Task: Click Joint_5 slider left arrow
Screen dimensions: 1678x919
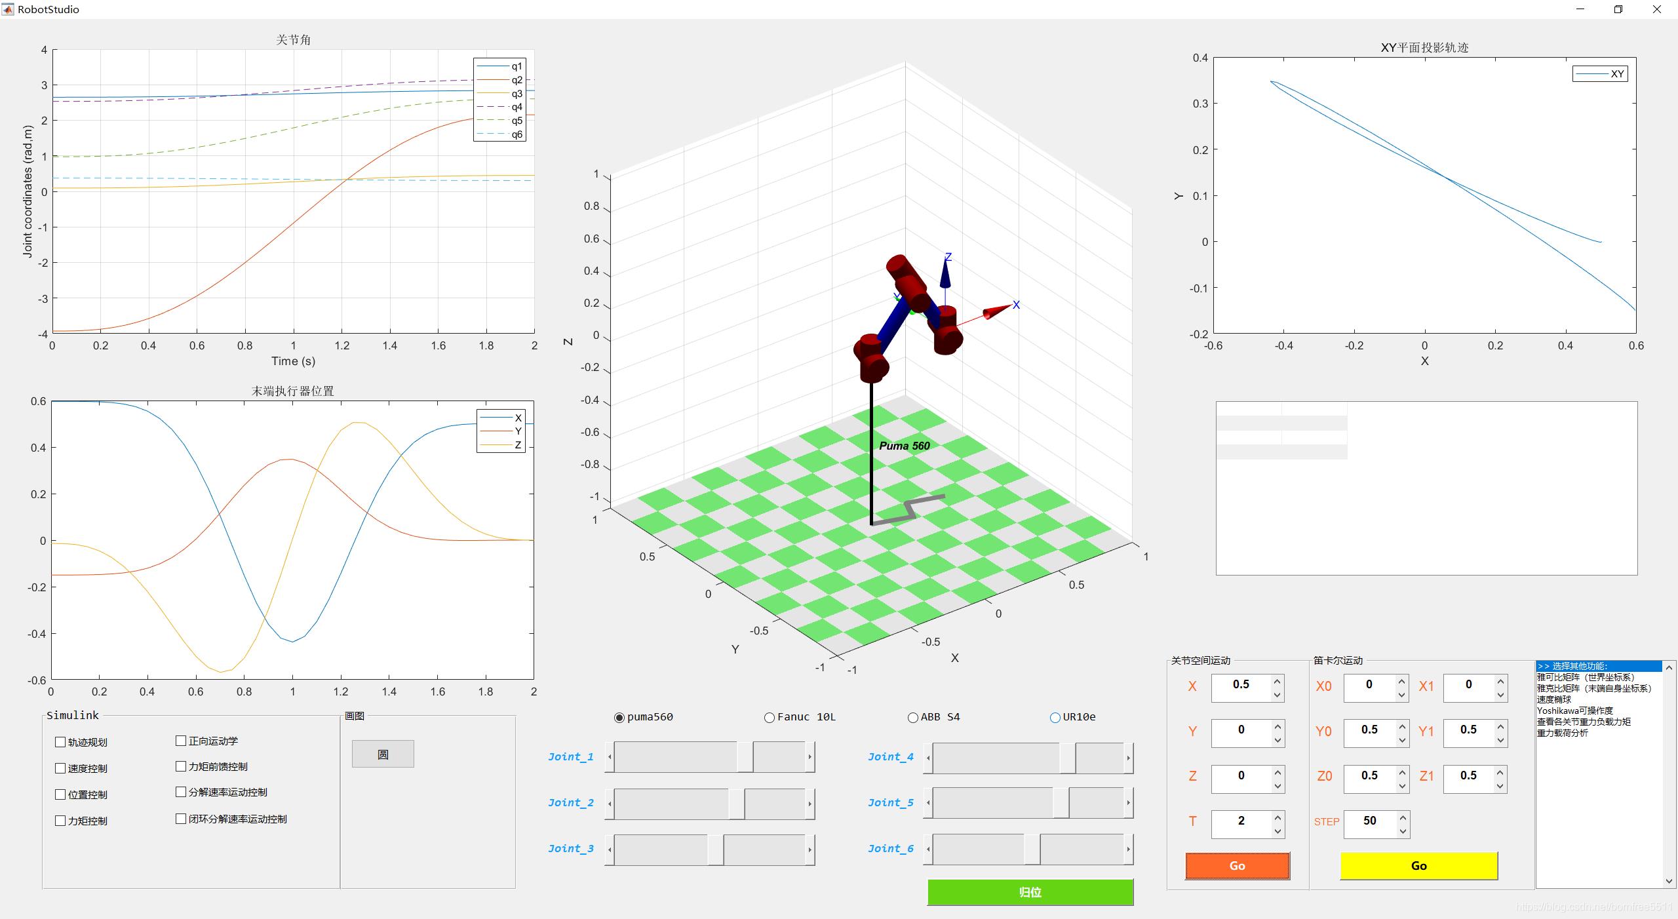Action: pyautogui.click(x=928, y=803)
